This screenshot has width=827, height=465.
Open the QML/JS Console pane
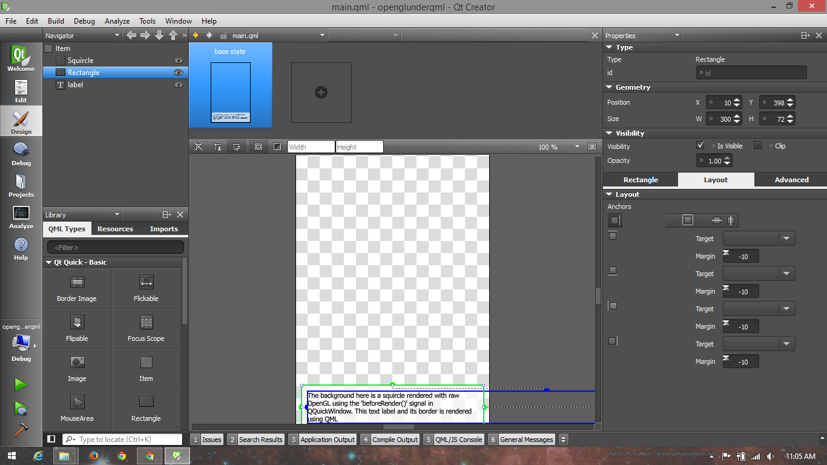(x=454, y=440)
